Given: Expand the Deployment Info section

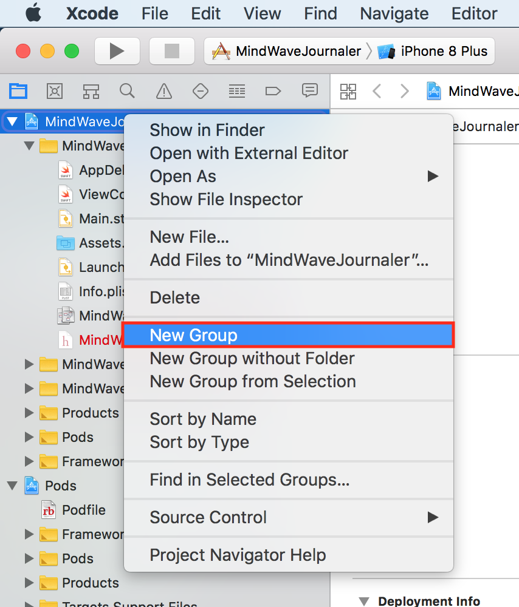Looking at the screenshot, I should (x=363, y=600).
